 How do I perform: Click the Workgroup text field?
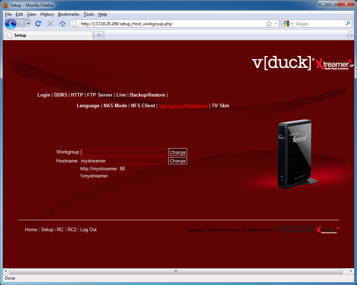click(124, 152)
